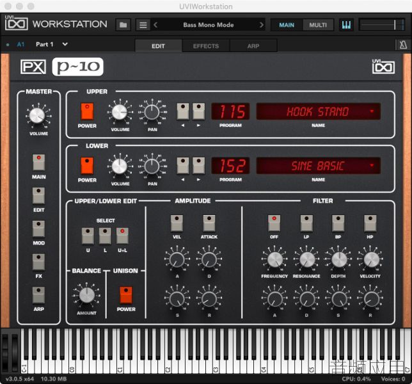Enable amplitude VEL switch
412x384 pixels.
[x=177, y=223]
